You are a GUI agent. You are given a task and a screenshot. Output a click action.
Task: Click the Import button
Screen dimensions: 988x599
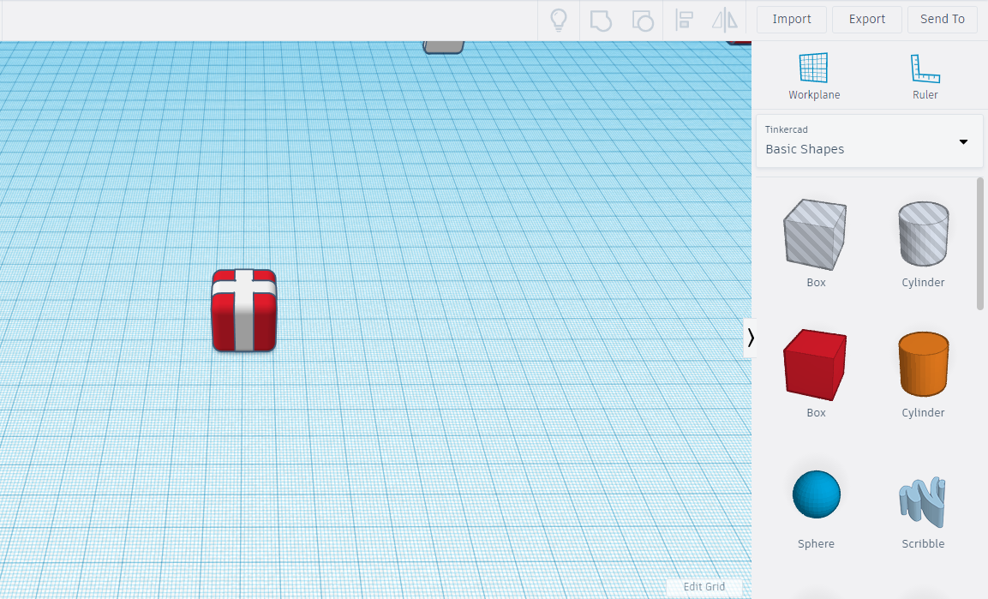792,20
